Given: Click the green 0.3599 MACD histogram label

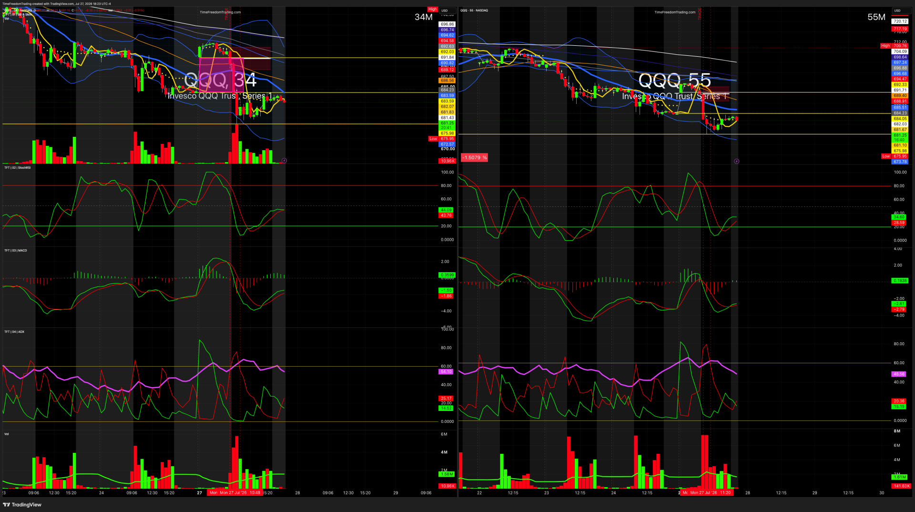Looking at the screenshot, I should pos(447,275).
